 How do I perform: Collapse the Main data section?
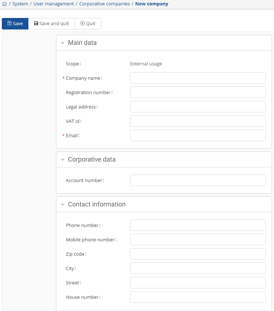tap(63, 43)
